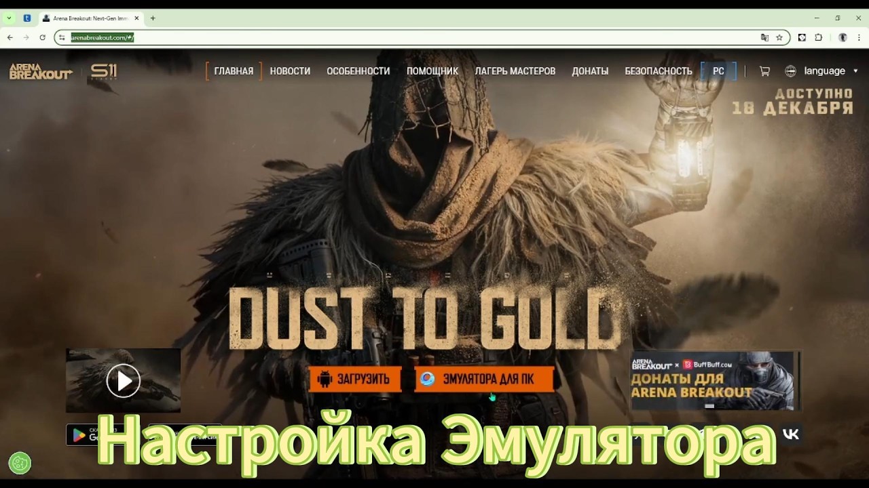Open the tab search dropdown arrow
The width and height of the screenshot is (869, 488).
[x=10, y=18]
